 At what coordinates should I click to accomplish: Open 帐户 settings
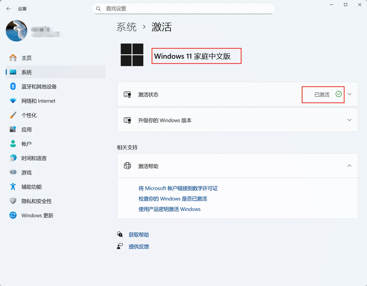[56, 144]
